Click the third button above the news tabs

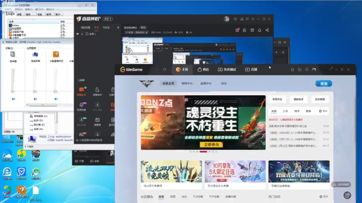click(x=320, y=99)
